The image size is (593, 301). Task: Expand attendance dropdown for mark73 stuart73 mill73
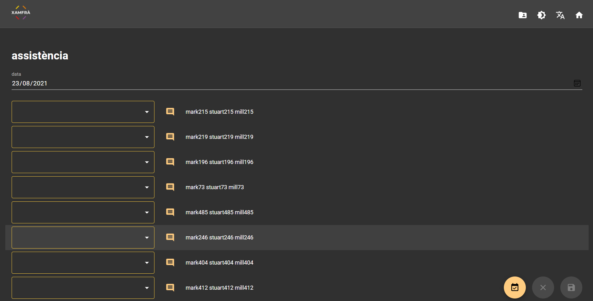[x=83, y=187]
